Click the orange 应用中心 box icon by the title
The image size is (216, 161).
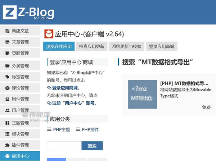tap(49, 34)
